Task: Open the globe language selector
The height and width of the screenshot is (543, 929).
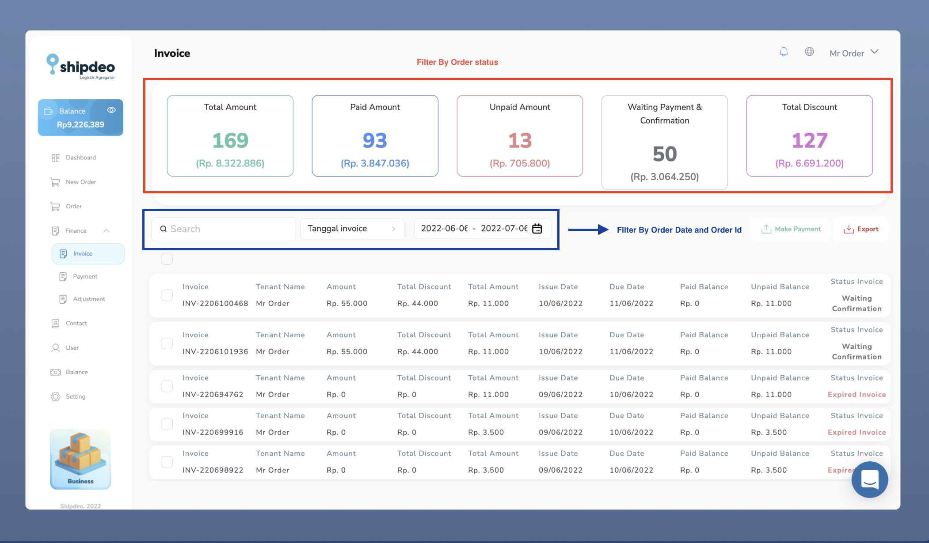Action: [x=809, y=52]
